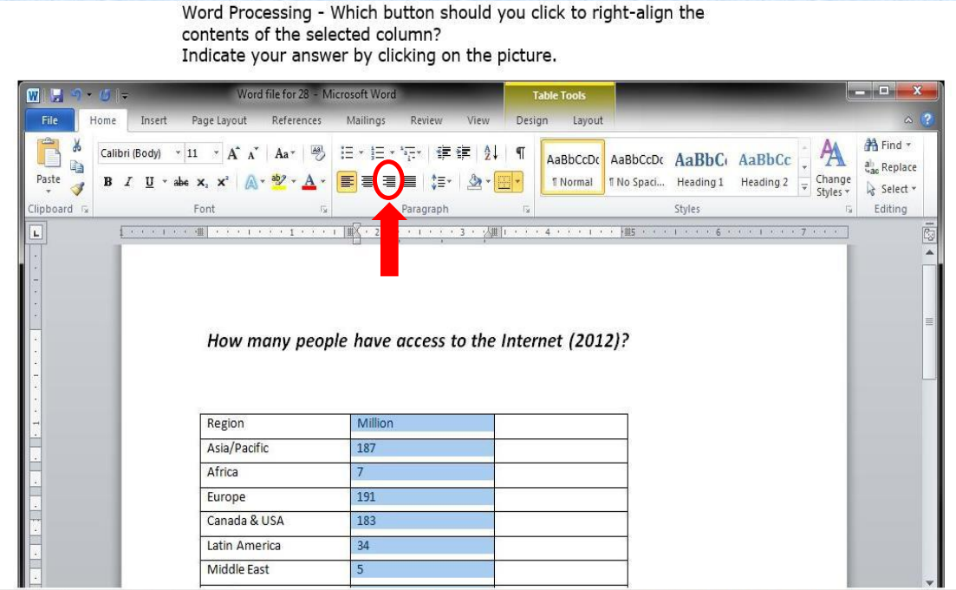The image size is (956, 590).
Task: Toggle the highlighted Align Text Left button
Action: pos(347,182)
